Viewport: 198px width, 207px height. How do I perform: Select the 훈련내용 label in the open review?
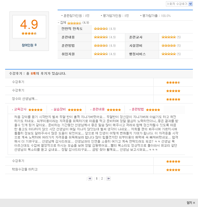pyautogui.click(x=99, y=109)
